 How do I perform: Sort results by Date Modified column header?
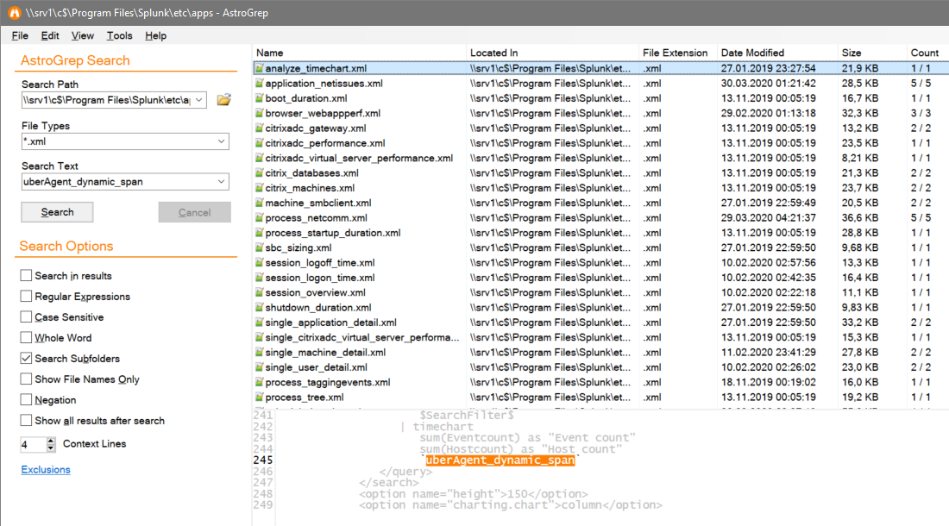[x=752, y=53]
